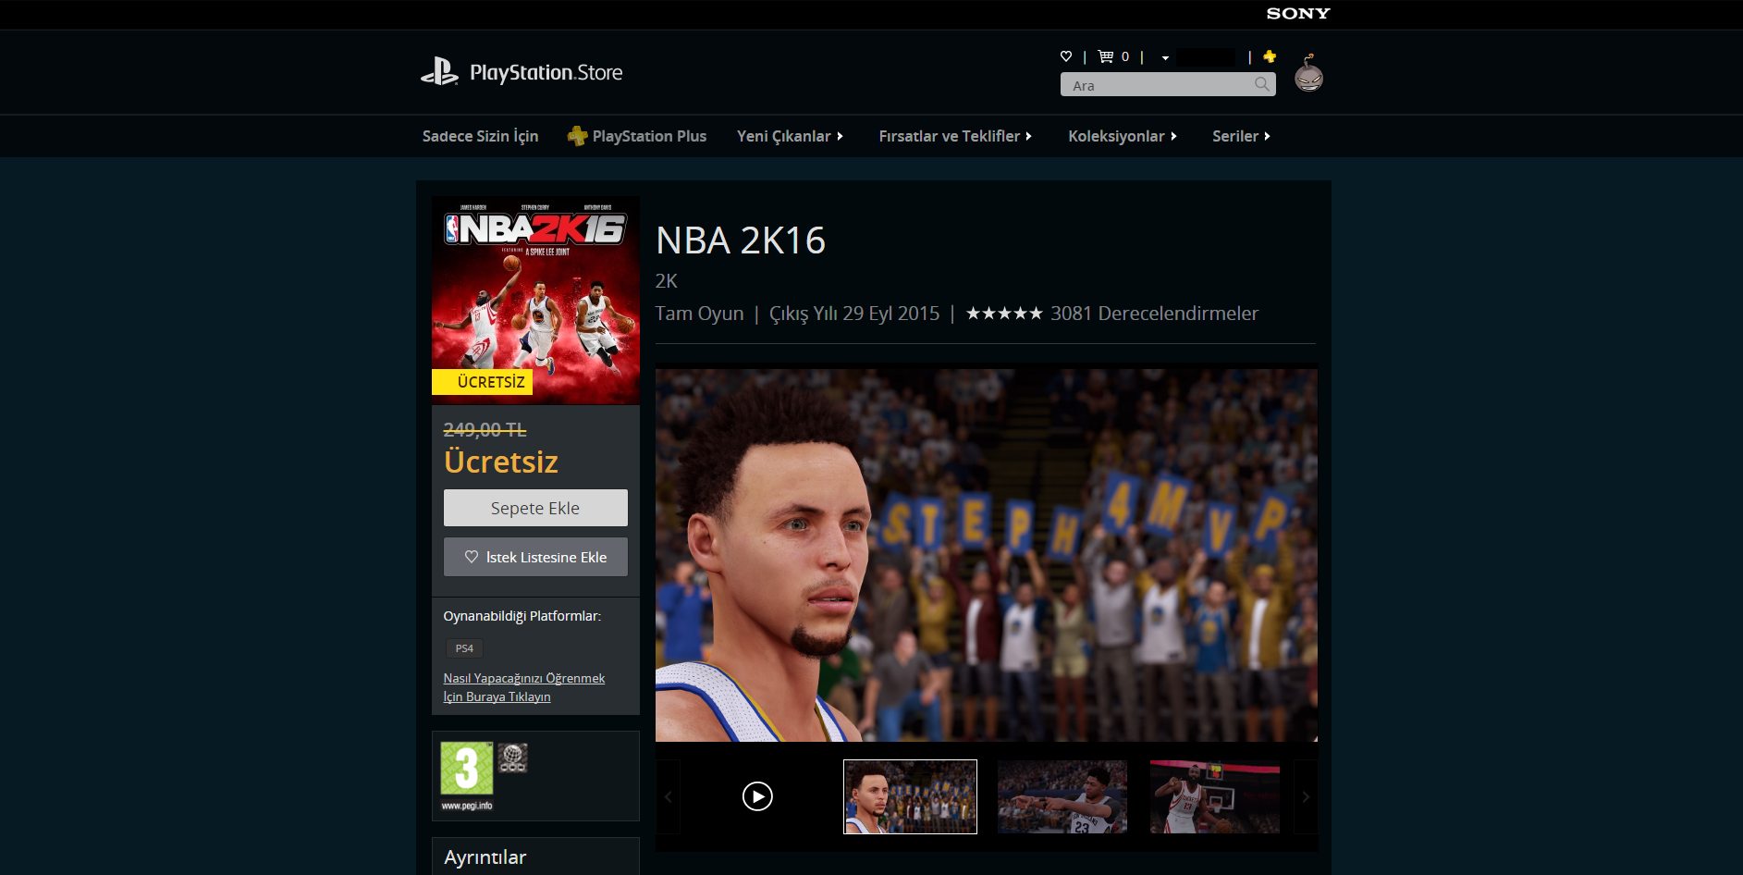Click Sepete Ekle button
Viewport: 1743px width, 875px height.
click(x=535, y=508)
